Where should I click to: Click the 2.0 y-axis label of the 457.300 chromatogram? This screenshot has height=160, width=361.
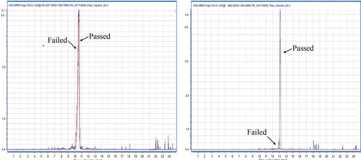click(4, 67)
